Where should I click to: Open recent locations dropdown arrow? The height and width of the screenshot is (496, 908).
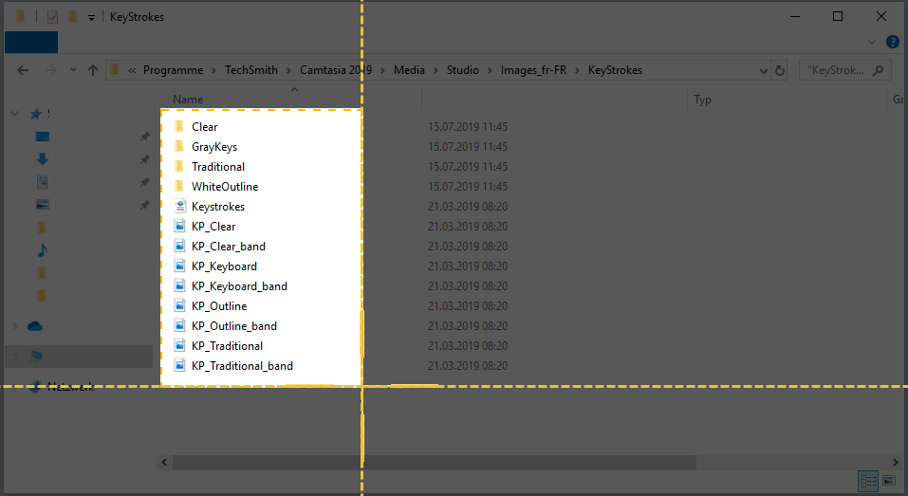(x=73, y=70)
